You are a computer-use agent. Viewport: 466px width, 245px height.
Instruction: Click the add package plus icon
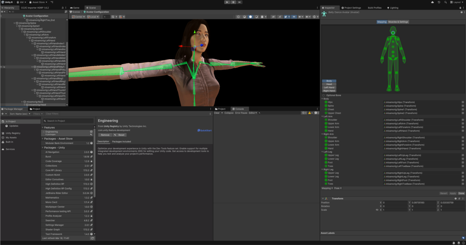pyautogui.click(x=3, y=114)
